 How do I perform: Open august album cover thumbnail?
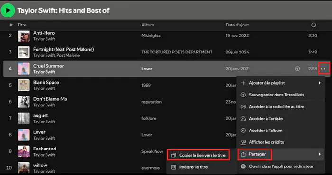point(24,118)
